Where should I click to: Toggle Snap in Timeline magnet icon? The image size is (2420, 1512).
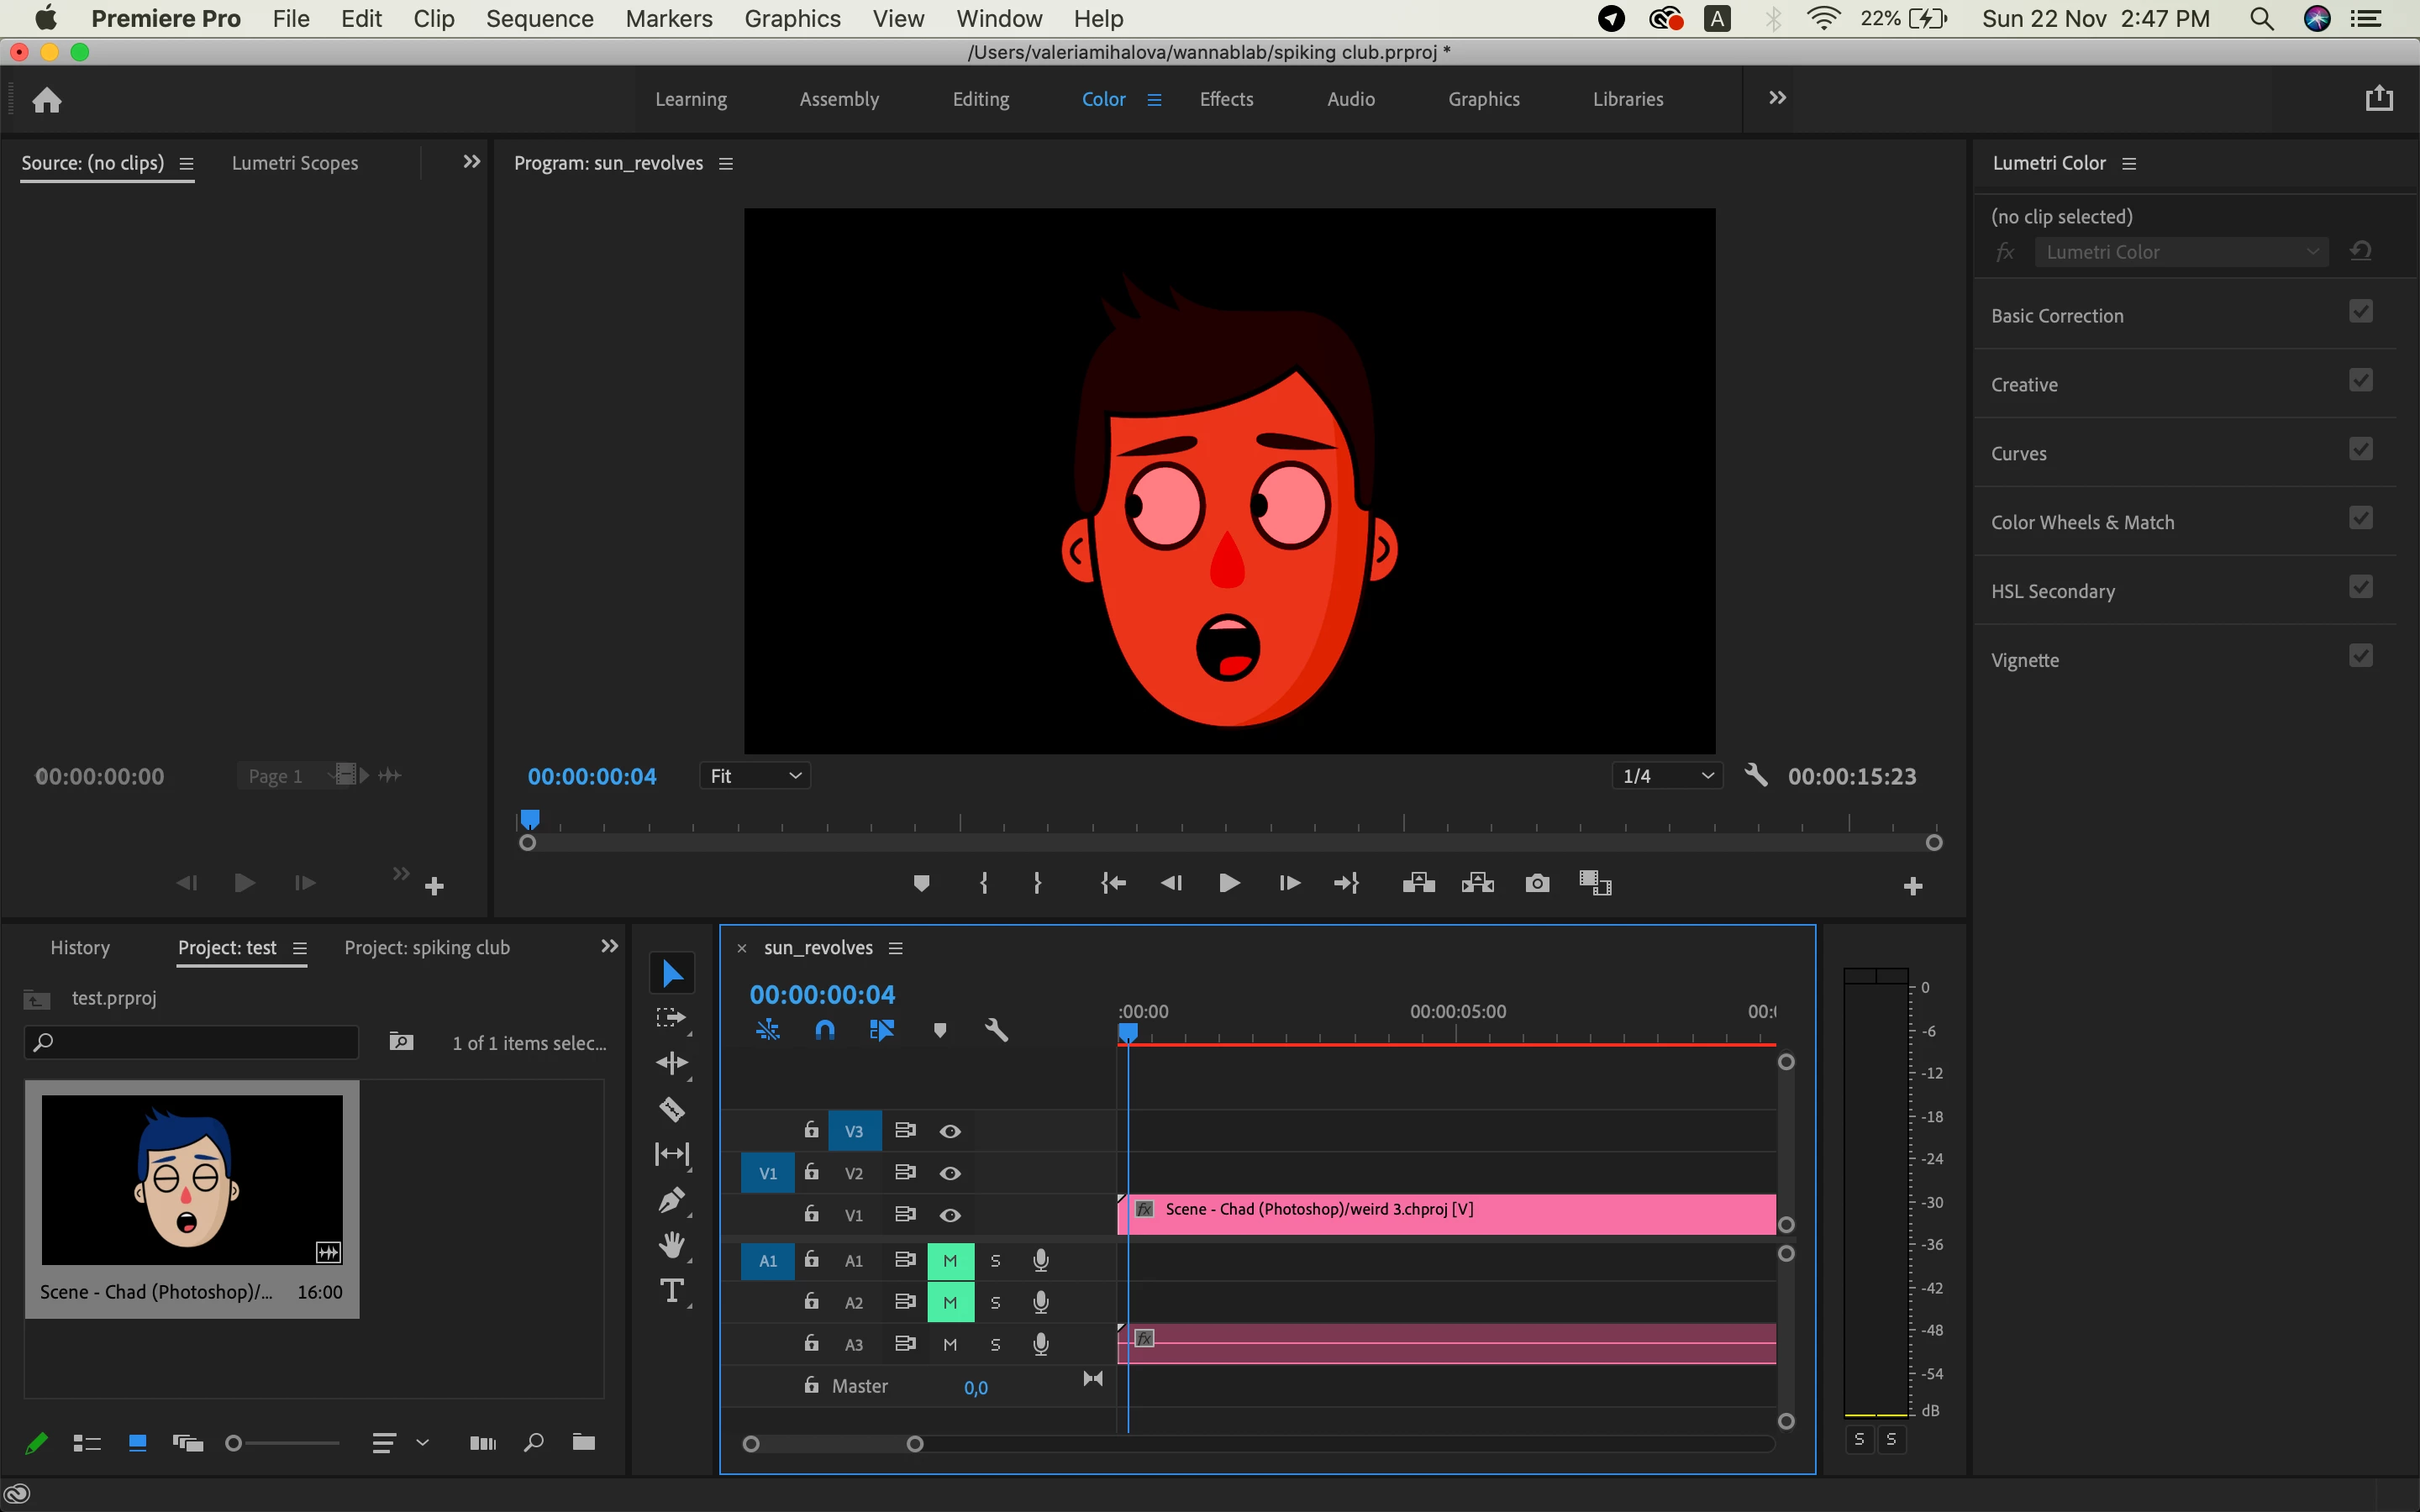824,1030
